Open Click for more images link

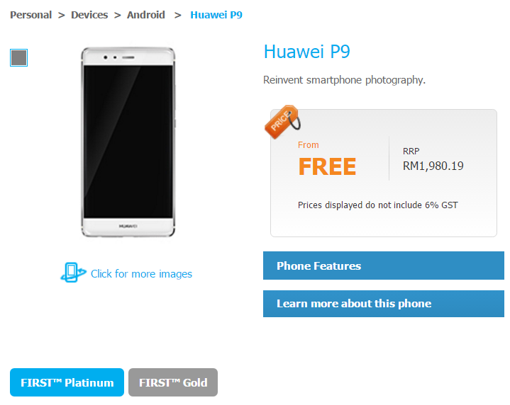coord(141,274)
